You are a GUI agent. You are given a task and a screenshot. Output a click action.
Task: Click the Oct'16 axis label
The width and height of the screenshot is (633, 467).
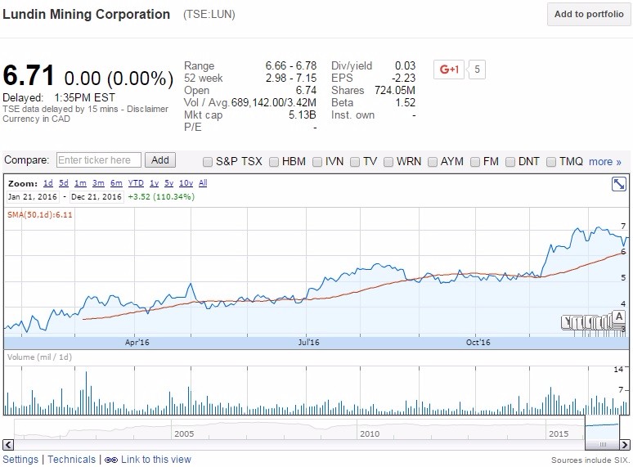[478, 343]
